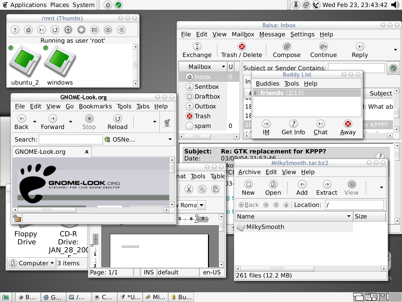
Task: Click green checkmark filter button in Balsa
Action: coord(393,68)
